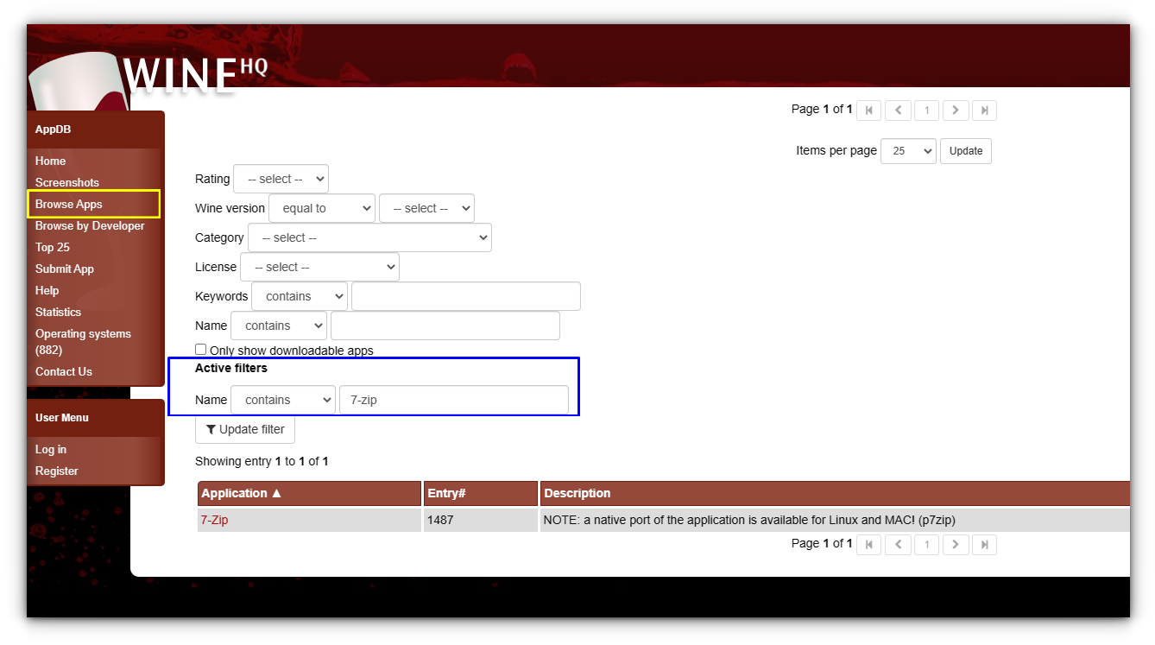Click the Update filter button
The height and width of the screenshot is (645, 1155).
[245, 429]
